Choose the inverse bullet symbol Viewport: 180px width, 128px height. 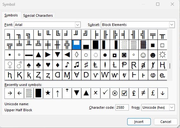coord(114,55)
